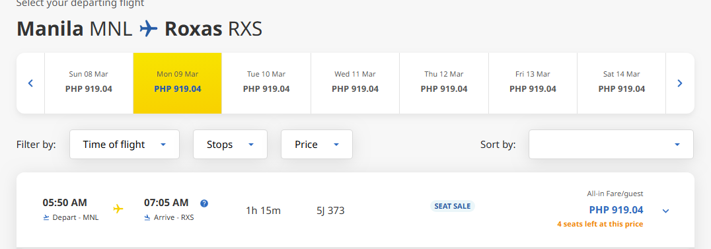This screenshot has width=711, height=249.
Task: Expand fare details chevron for flight 5J 373
Action: click(665, 211)
